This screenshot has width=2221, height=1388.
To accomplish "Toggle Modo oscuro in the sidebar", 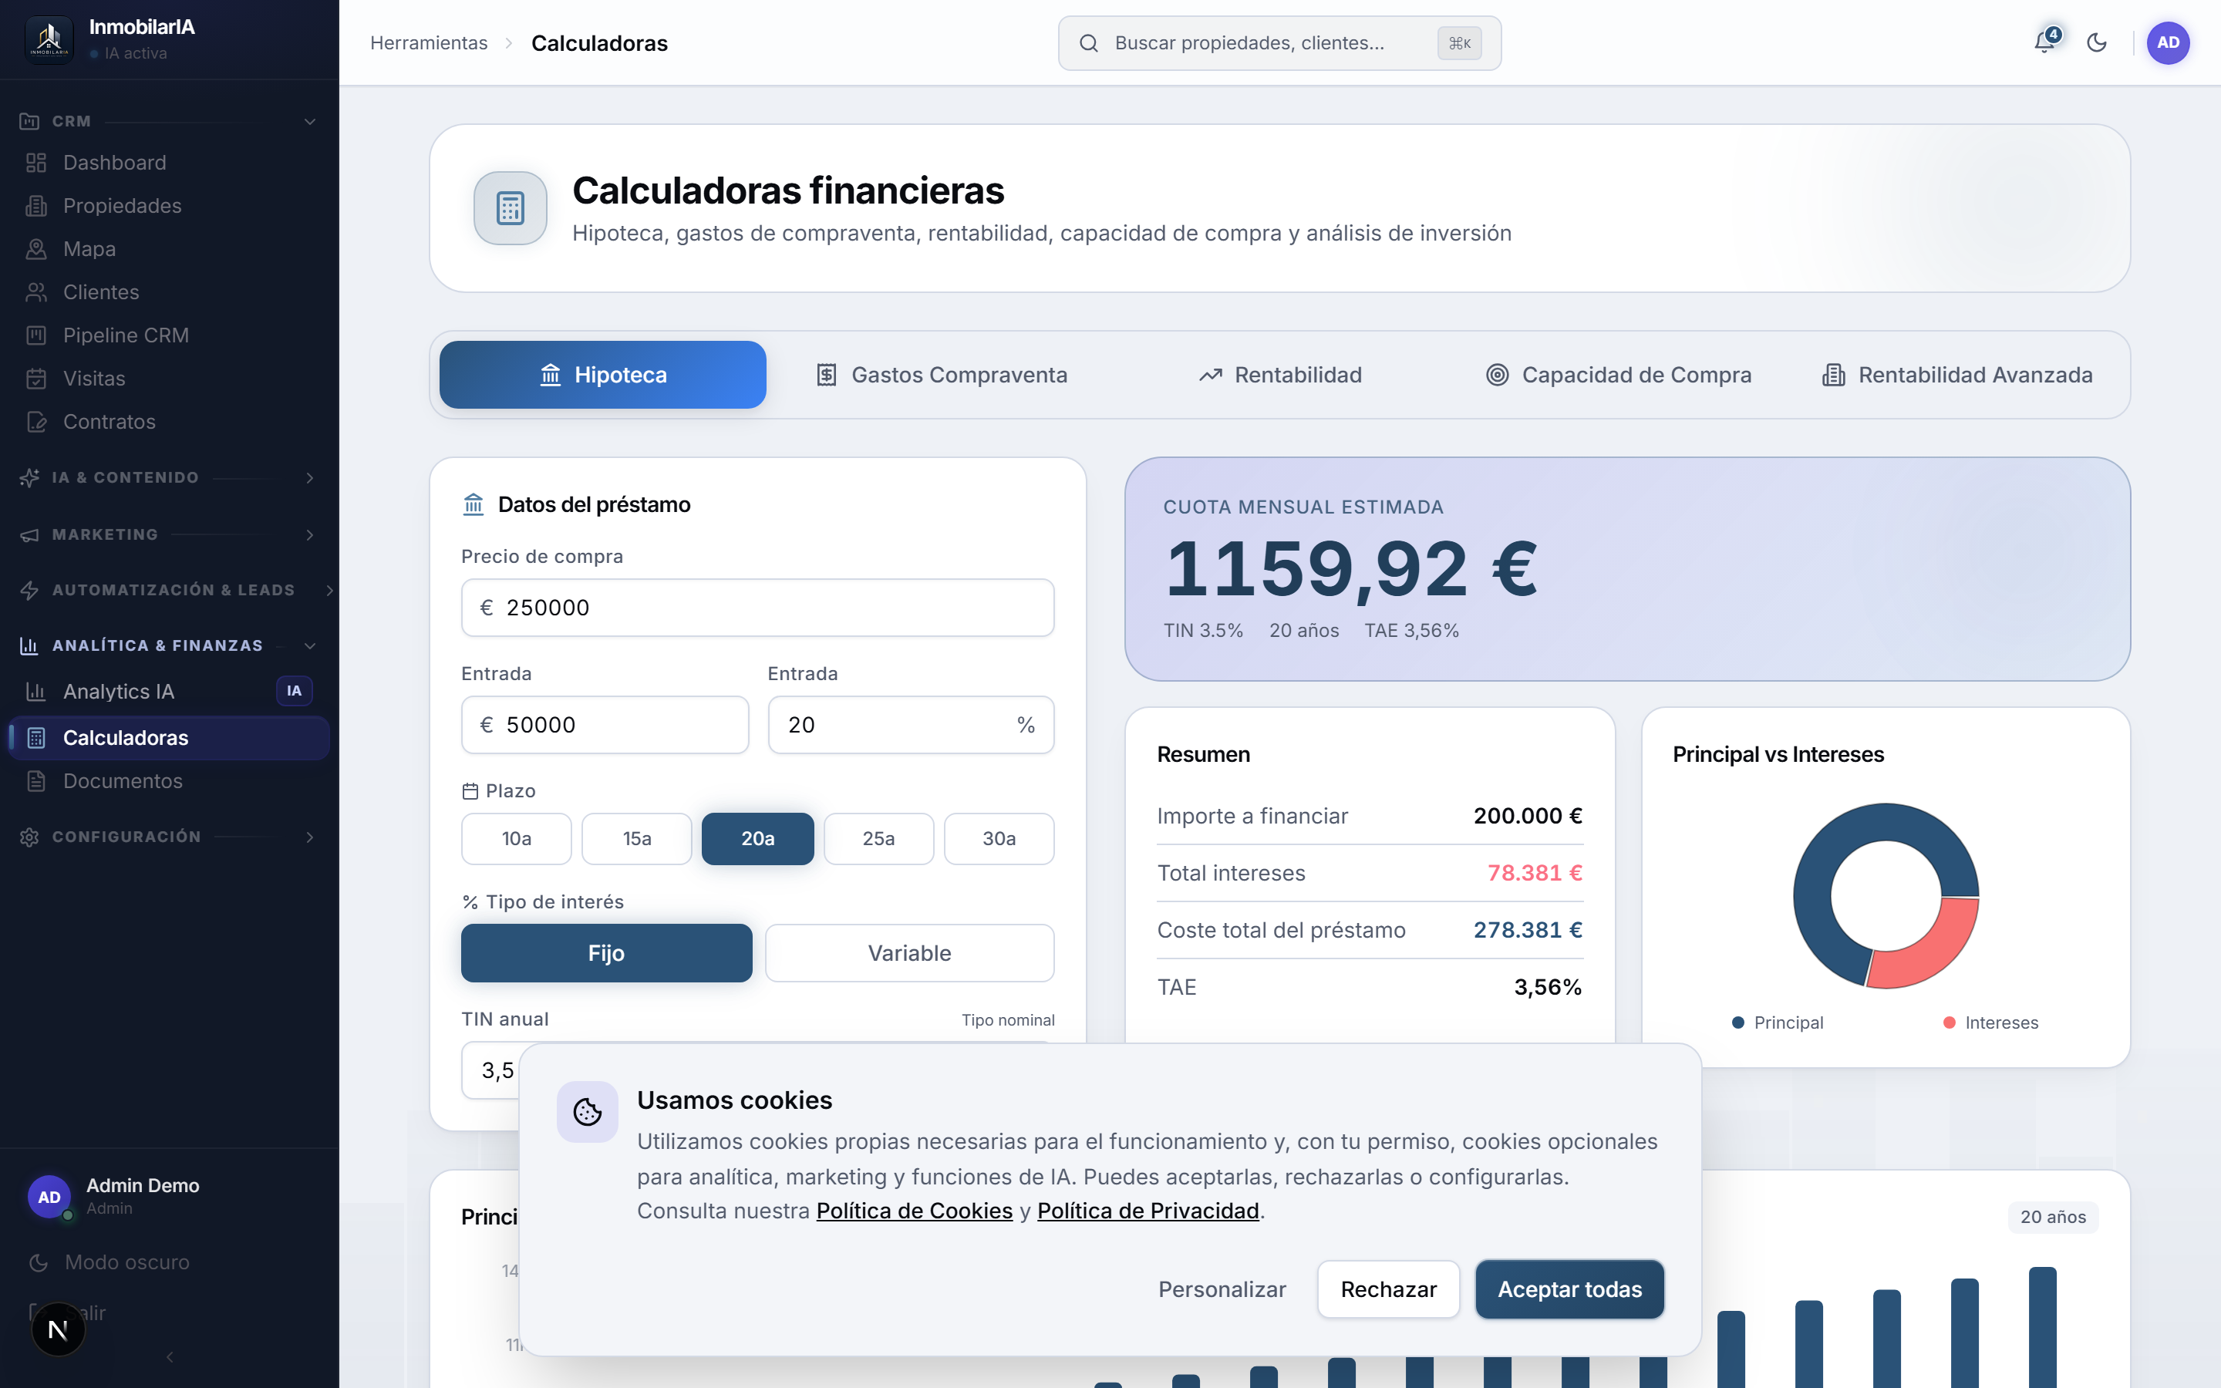I will click(x=169, y=1262).
